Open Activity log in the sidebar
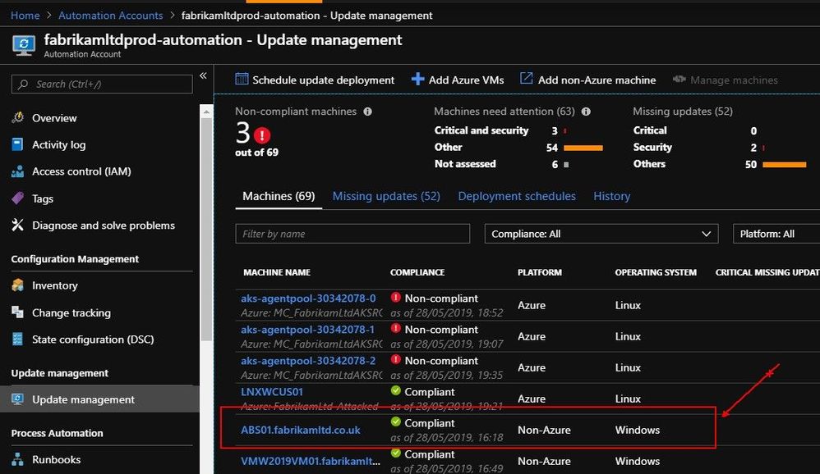This screenshot has height=474, width=820. tap(58, 144)
